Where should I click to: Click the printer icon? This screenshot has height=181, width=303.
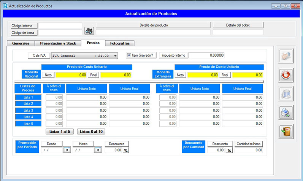click(x=285, y=112)
